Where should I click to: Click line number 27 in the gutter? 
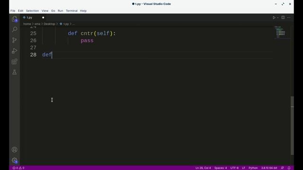pos(33,48)
